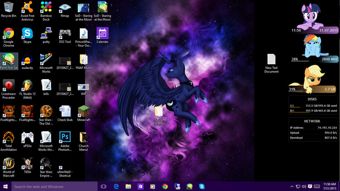Viewport: 340px width, 191px height.
Task: Select the Minecraft desktop icon
Action: pyautogui.click(x=84, y=112)
